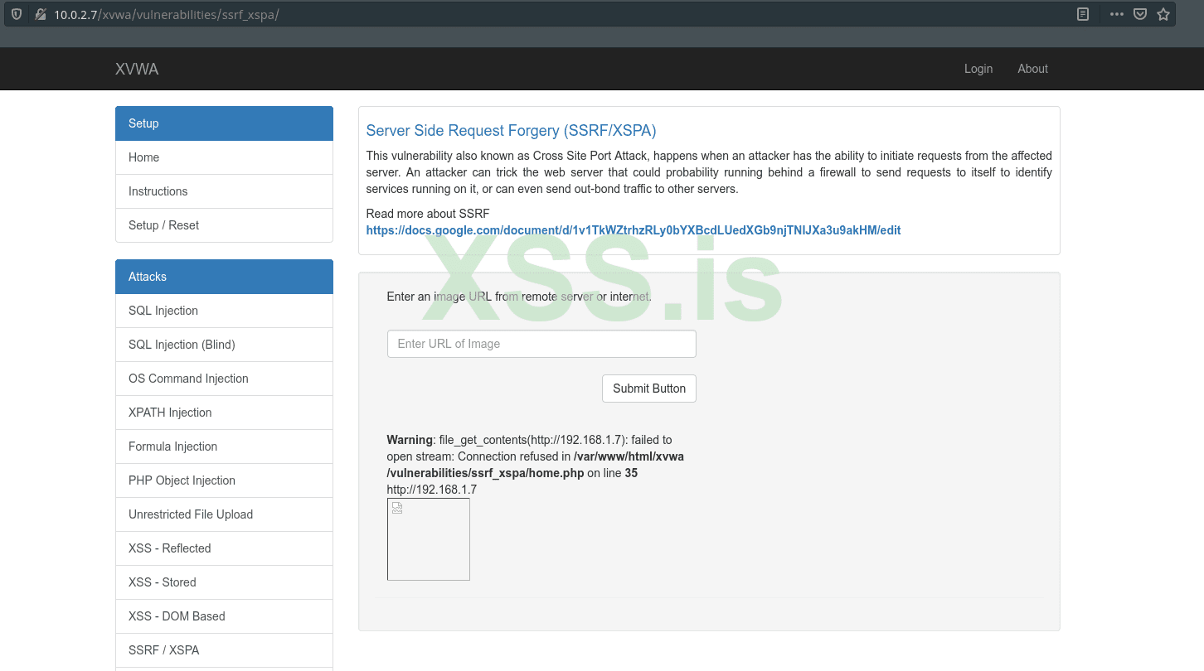Open the insecure connection padlock info
The image size is (1204, 671).
(40, 14)
